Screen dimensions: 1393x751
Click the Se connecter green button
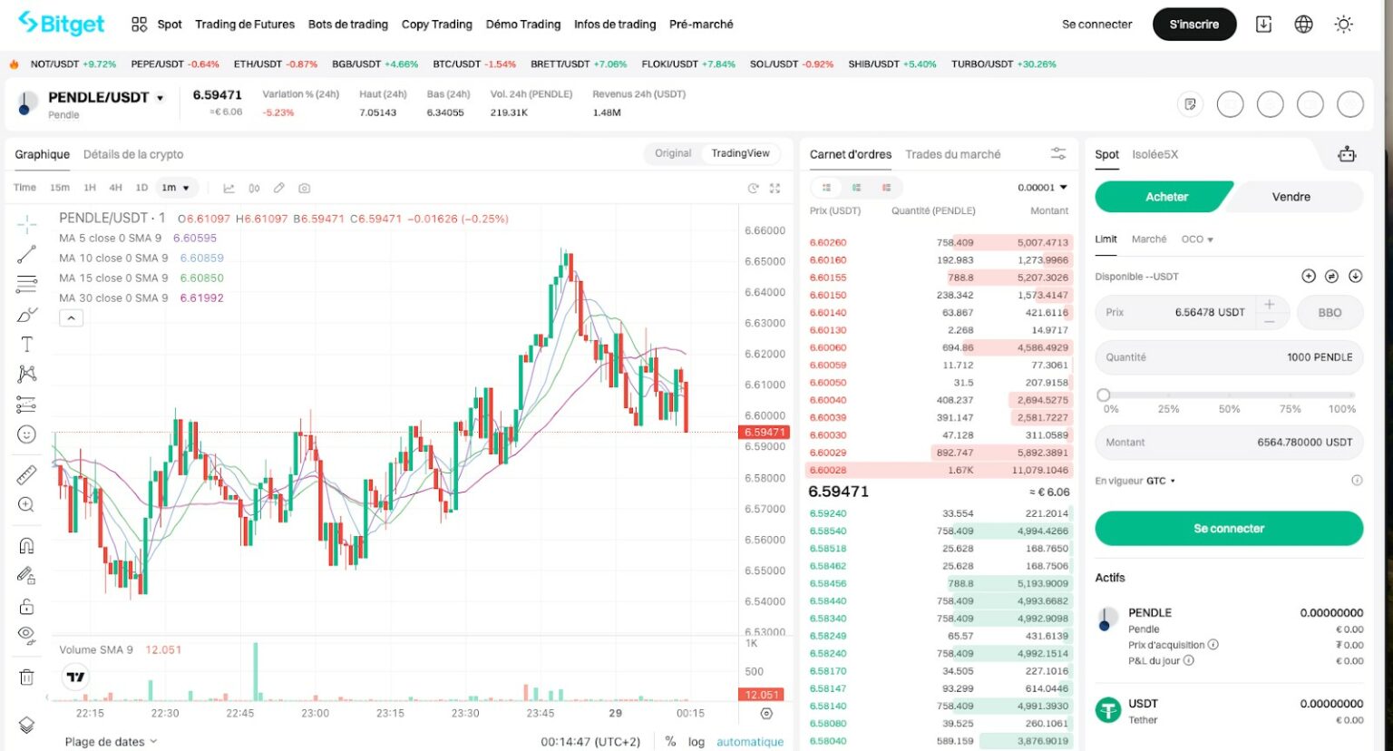(1228, 528)
